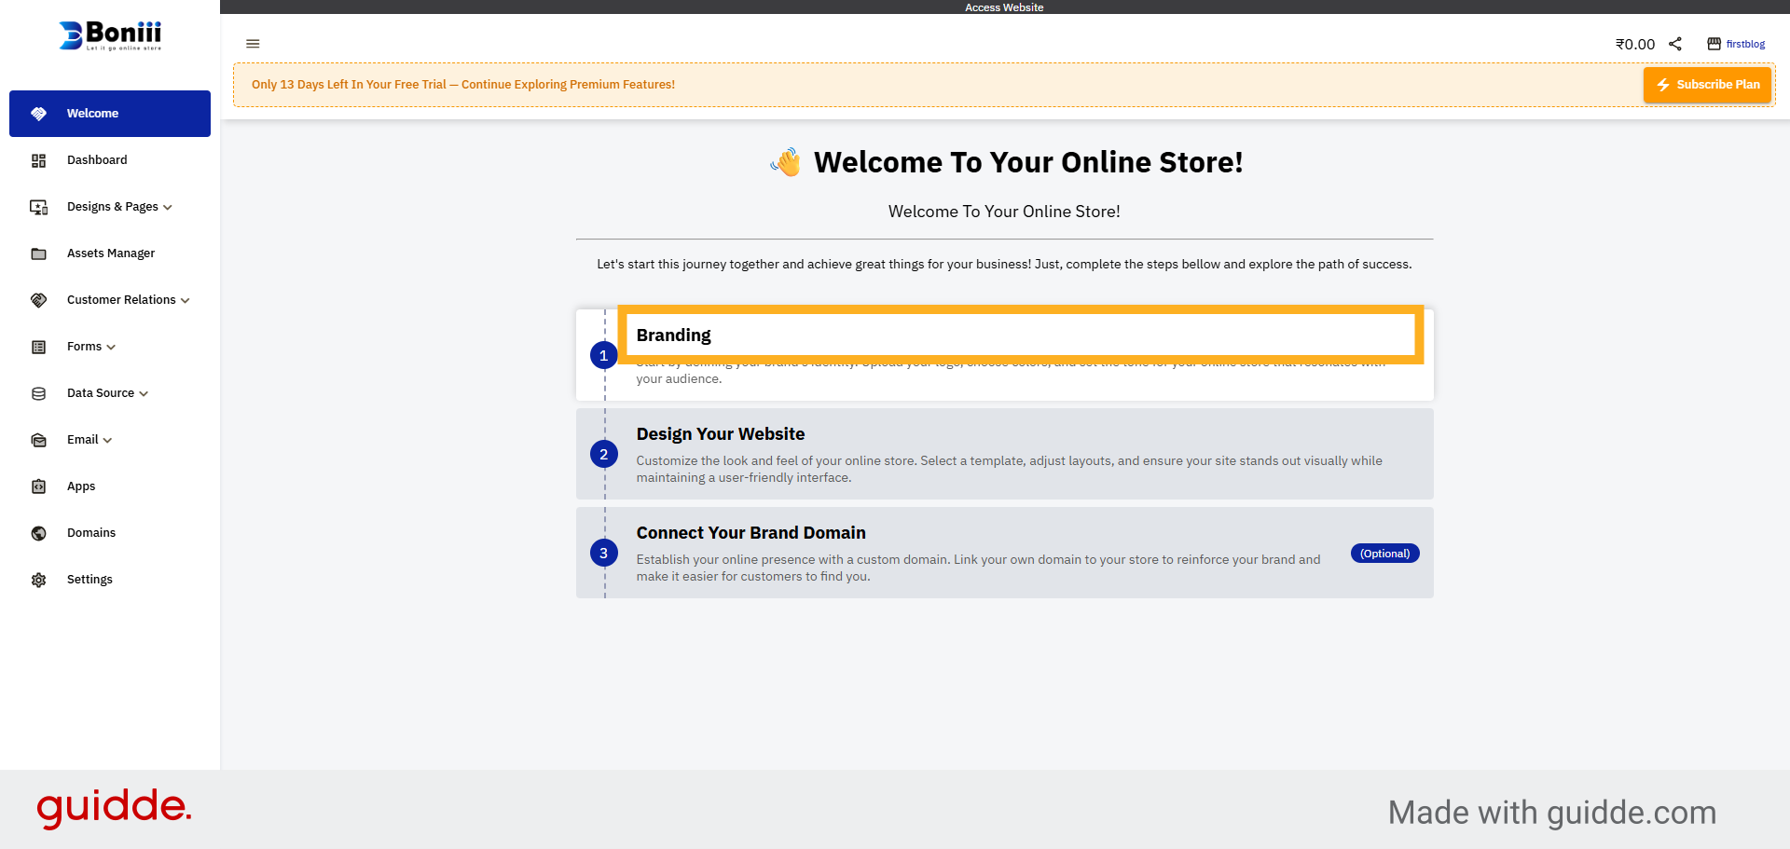Viewport: 1790px width, 849px height.
Task: Click the Optional badge on step three
Action: pos(1384,553)
